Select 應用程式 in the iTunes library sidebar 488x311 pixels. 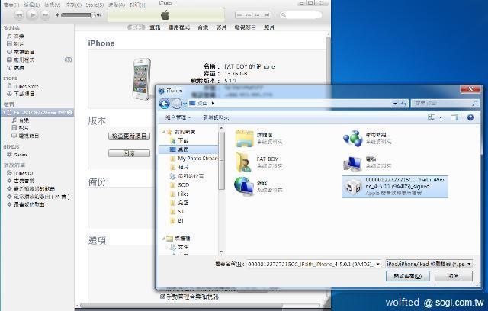pos(24,59)
